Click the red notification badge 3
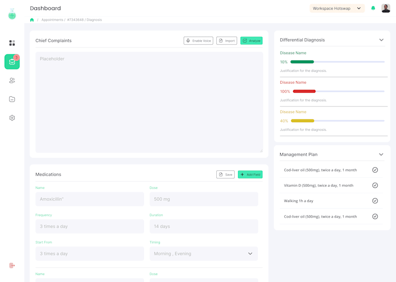 pyautogui.click(x=16, y=57)
